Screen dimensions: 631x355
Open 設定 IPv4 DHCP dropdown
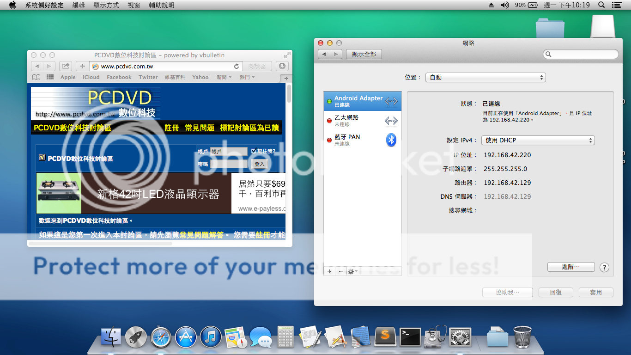click(x=538, y=140)
